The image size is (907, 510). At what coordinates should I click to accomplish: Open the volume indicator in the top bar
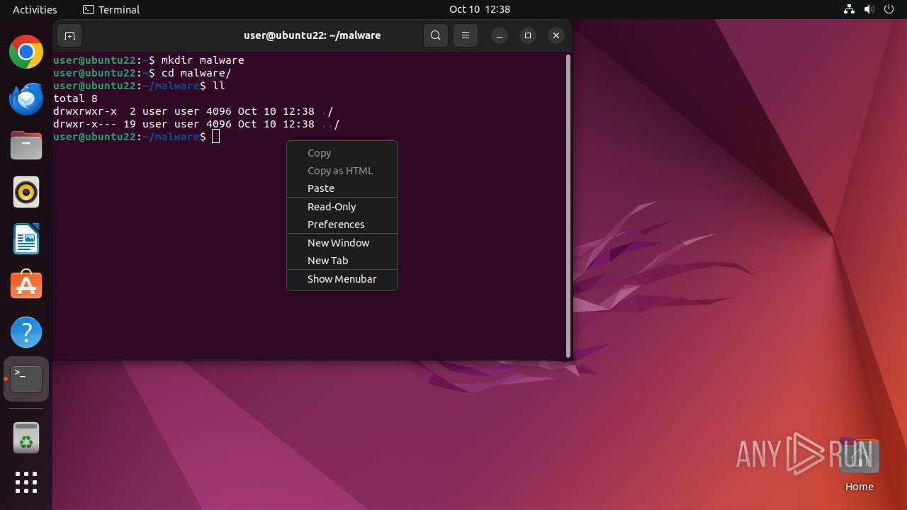[x=869, y=9]
